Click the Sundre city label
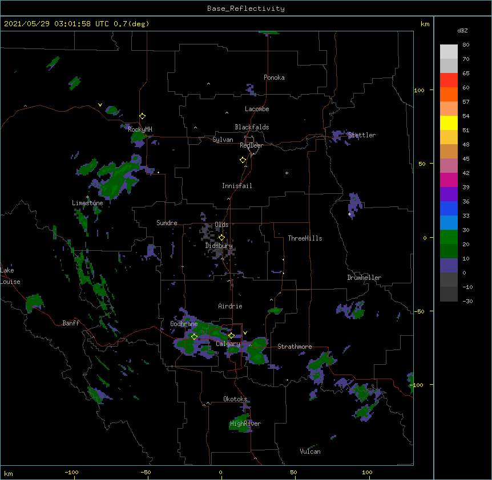 pyautogui.click(x=167, y=223)
